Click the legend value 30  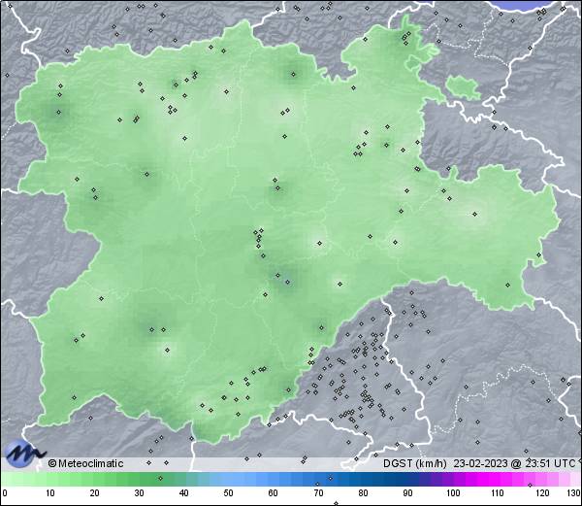[139, 493]
